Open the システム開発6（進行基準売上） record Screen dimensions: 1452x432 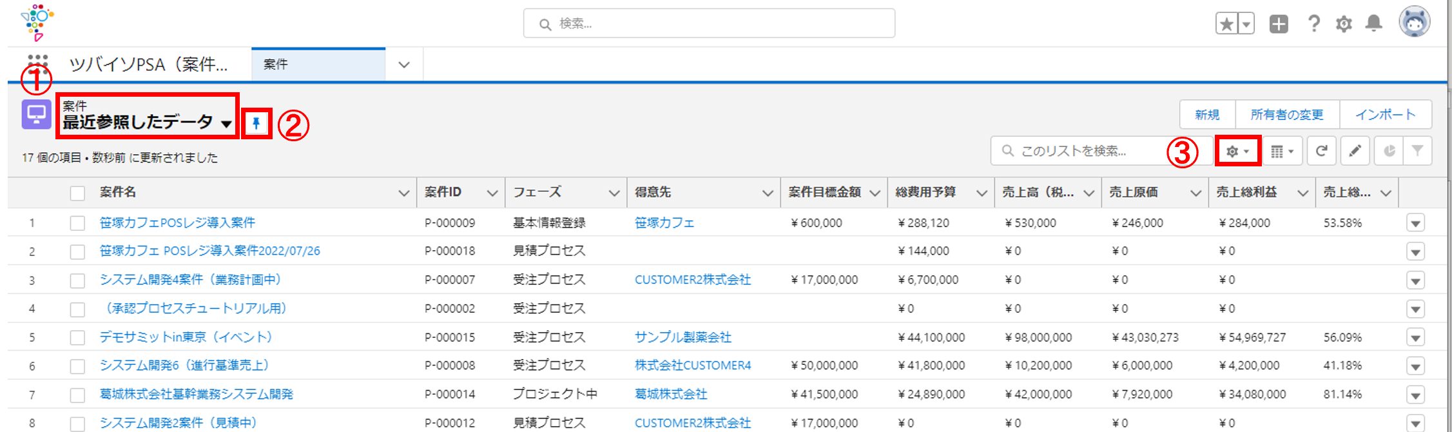[184, 366]
